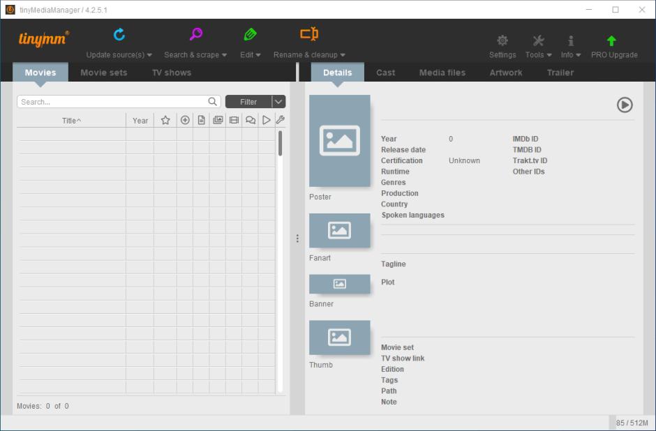The image size is (656, 431).
Task: Switch to the Movie sets tab
Action: 104,73
